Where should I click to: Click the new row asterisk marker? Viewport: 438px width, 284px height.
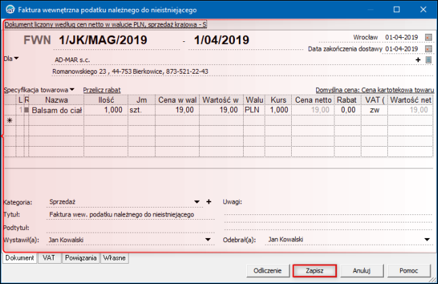9,120
